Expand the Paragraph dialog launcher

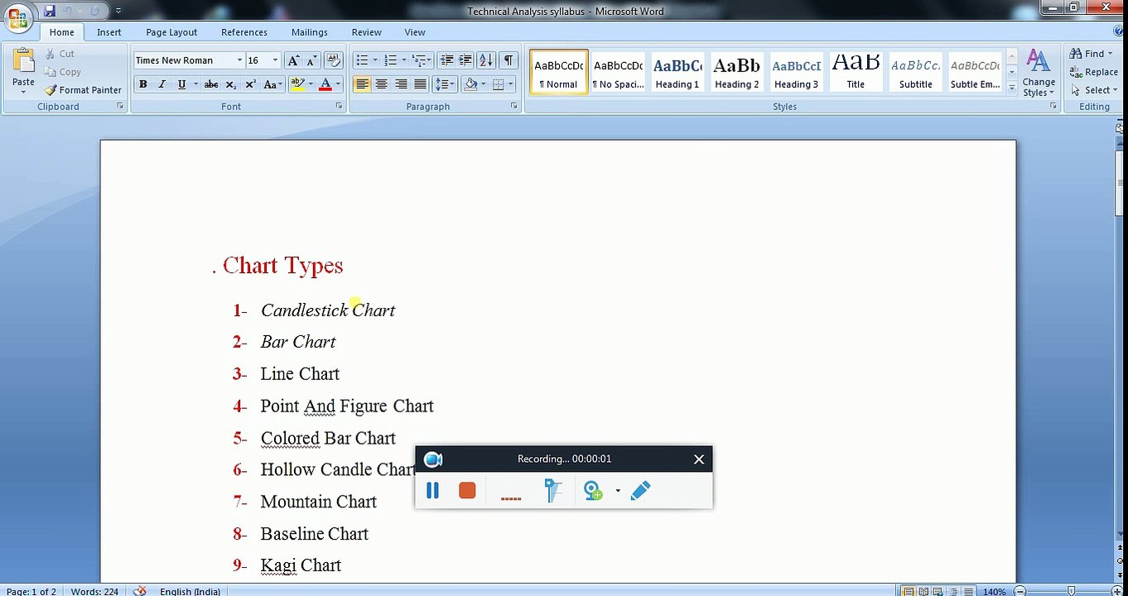click(x=513, y=107)
